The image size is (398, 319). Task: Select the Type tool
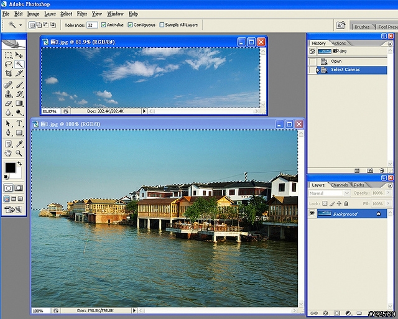click(19, 123)
